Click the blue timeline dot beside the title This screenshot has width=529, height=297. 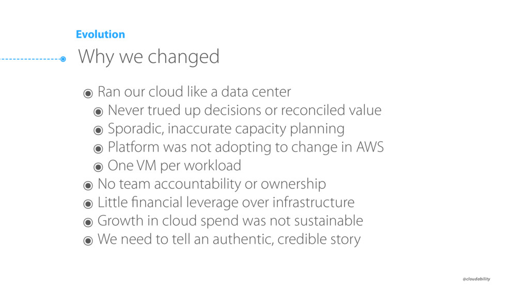[x=63, y=59]
